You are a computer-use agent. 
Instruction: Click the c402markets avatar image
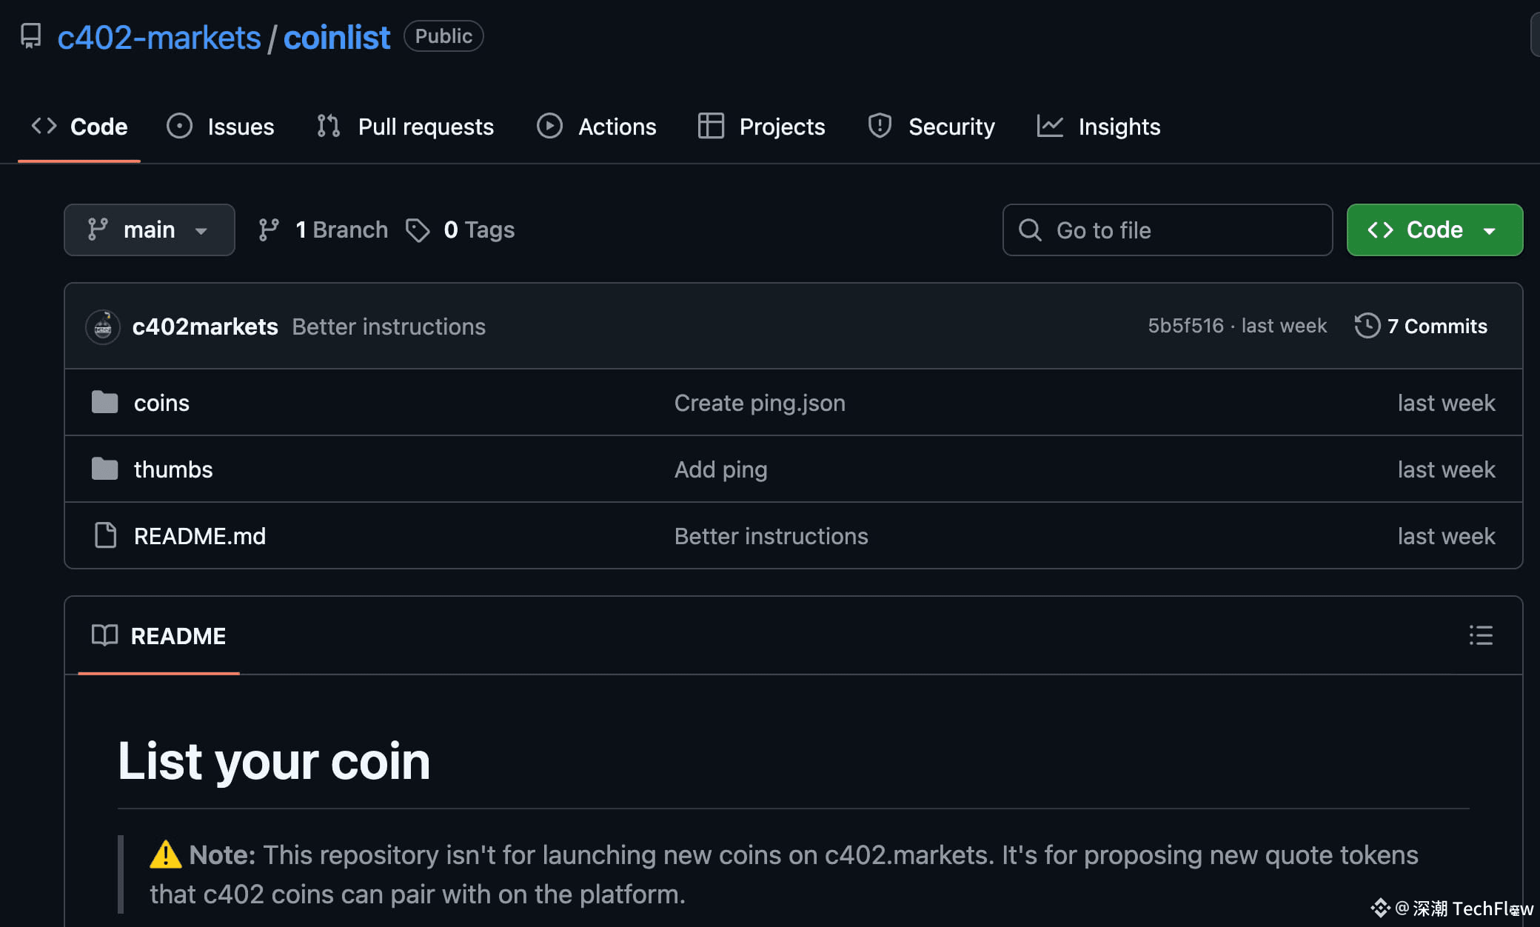pyautogui.click(x=103, y=327)
